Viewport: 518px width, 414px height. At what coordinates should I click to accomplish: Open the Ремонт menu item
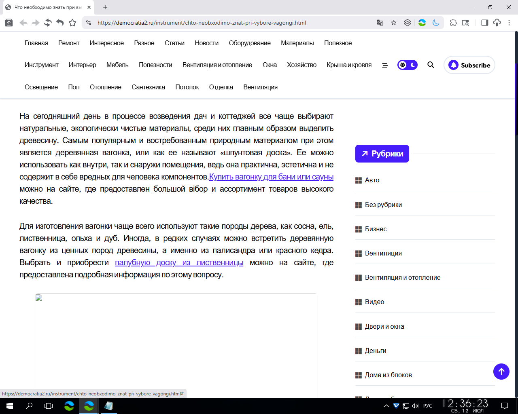[x=69, y=43]
